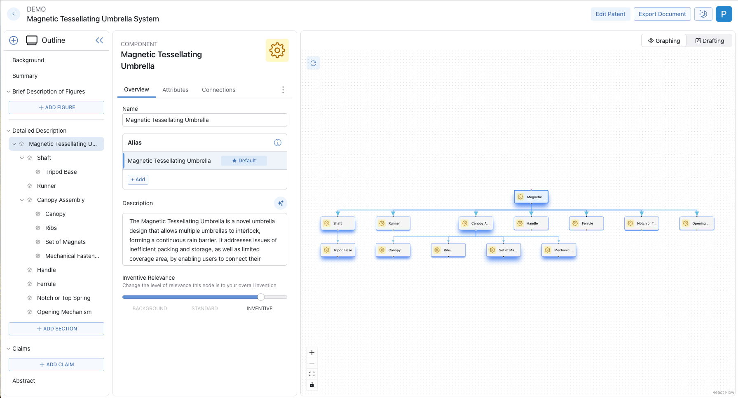Select Mechanical Fasten... in outline tree
The image size is (738, 398).
(72, 256)
